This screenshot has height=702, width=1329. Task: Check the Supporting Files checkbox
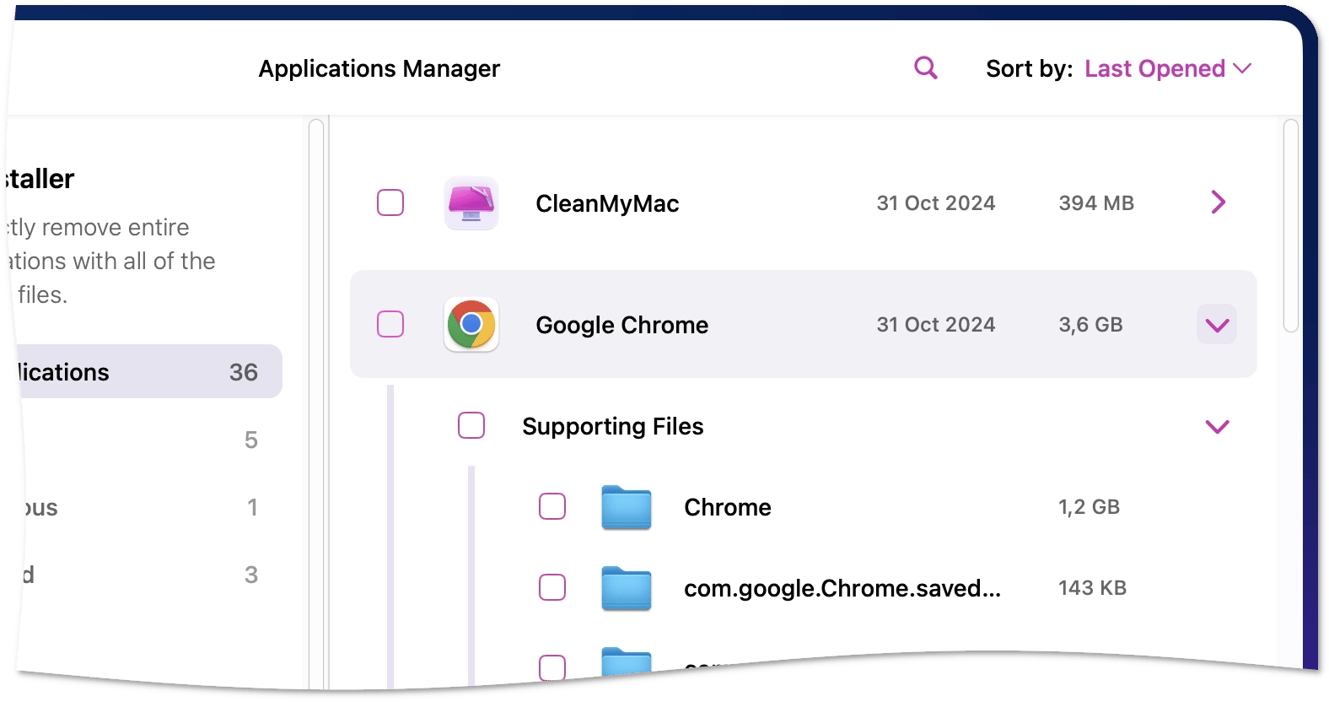tap(471, 425)
